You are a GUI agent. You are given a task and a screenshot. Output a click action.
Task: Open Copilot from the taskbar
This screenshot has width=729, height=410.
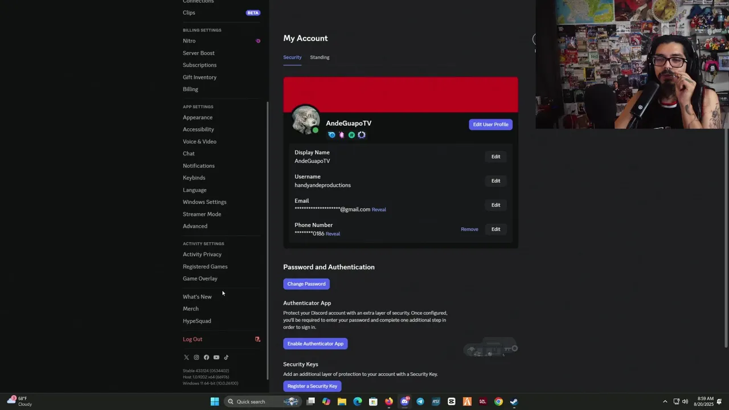point(326,401)
